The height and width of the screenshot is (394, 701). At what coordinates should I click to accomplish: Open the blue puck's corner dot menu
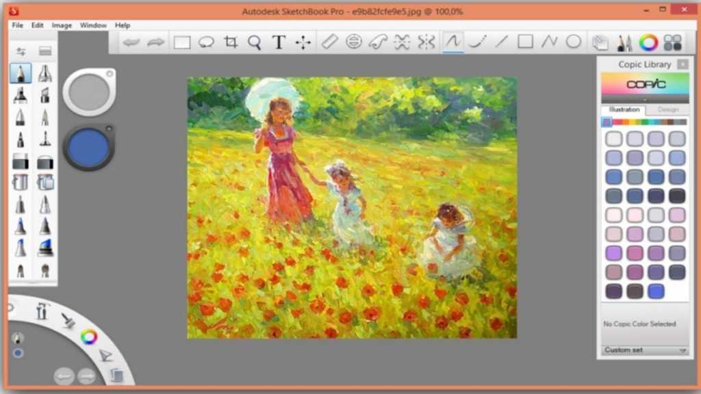point(109,129)
